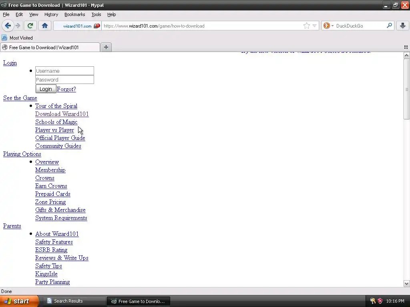410x307 pixels.
Task: Open the DuckDuckGo search engine selector
Action: point(328,26)
